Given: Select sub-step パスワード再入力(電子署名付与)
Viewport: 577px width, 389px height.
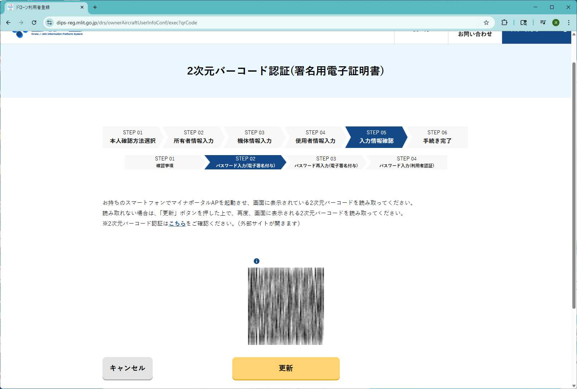Looking at the screenshot, I should pyautogui.click(x=326, y=162).
